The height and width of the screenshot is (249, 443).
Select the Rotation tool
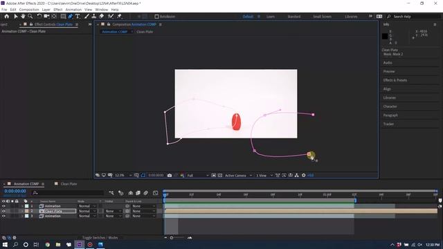point(39,17)
